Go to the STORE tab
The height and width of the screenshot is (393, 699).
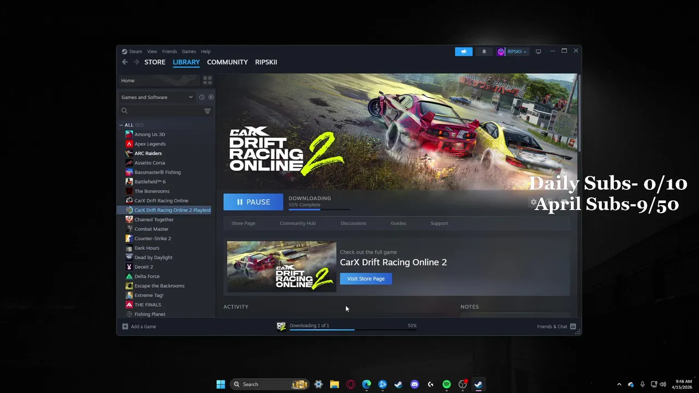[x=155, y=62]
